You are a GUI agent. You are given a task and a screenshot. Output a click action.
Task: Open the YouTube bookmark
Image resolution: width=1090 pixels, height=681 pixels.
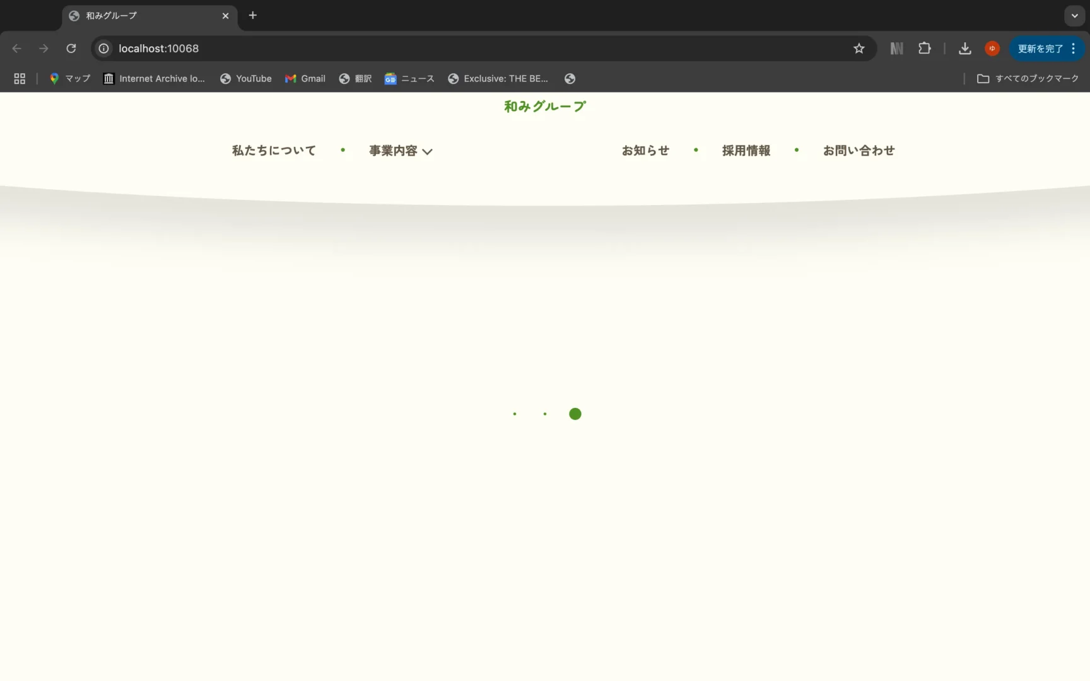click(246, 79)
